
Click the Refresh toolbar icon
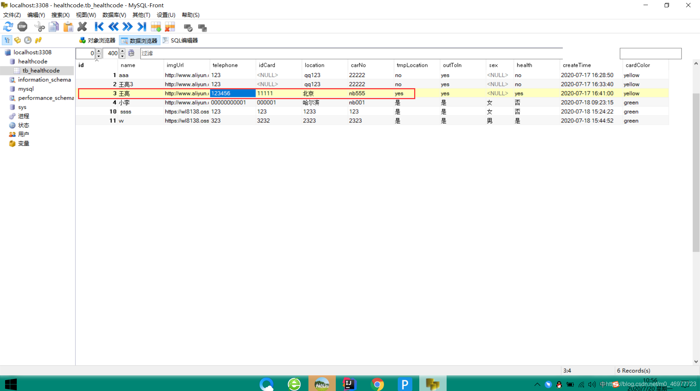point(8,27)
